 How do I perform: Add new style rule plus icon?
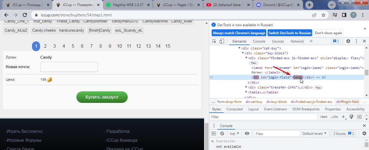pyautogui.click(x=343, y=117)
